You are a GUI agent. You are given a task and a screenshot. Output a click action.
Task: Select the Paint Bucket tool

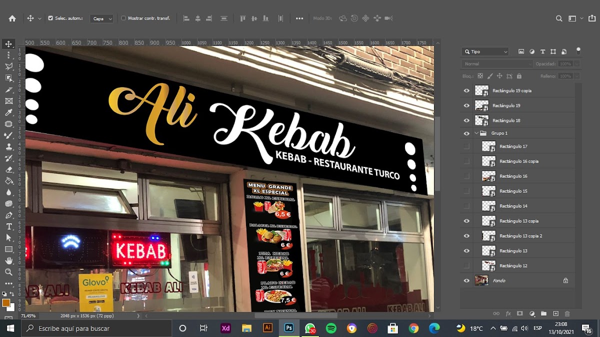click(x=8, y=181)
